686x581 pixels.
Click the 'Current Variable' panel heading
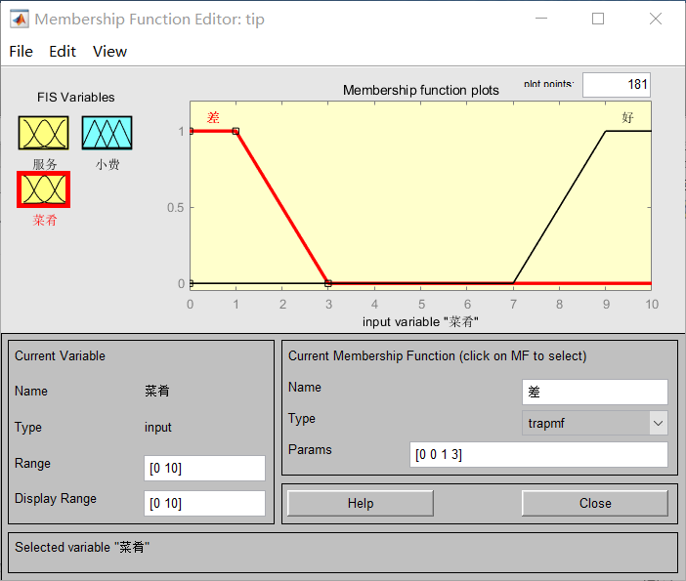pyautogui.click(x=60, y=355)
